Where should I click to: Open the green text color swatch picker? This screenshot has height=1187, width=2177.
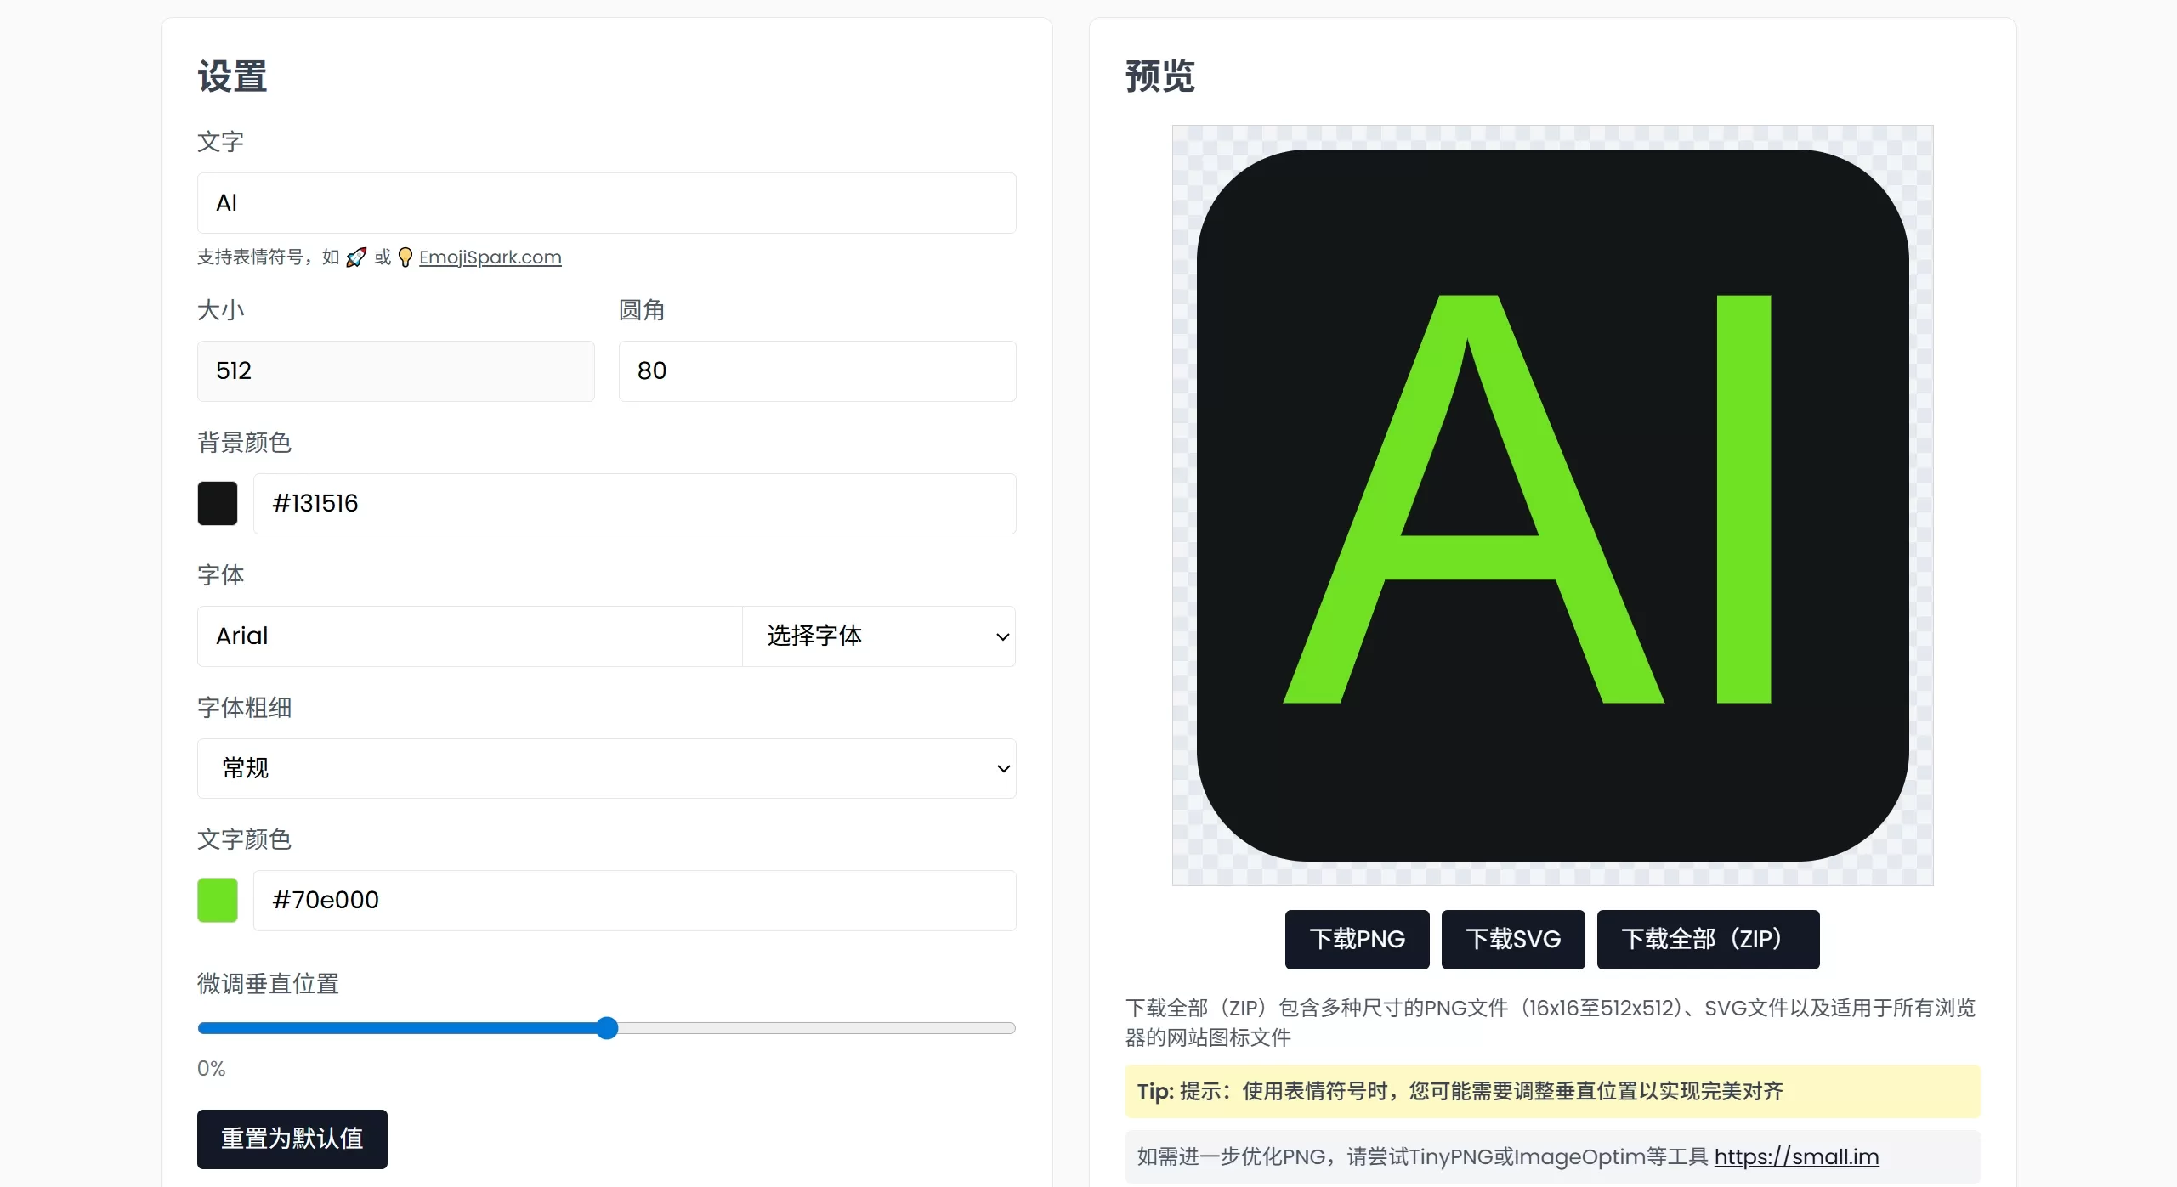218,900
